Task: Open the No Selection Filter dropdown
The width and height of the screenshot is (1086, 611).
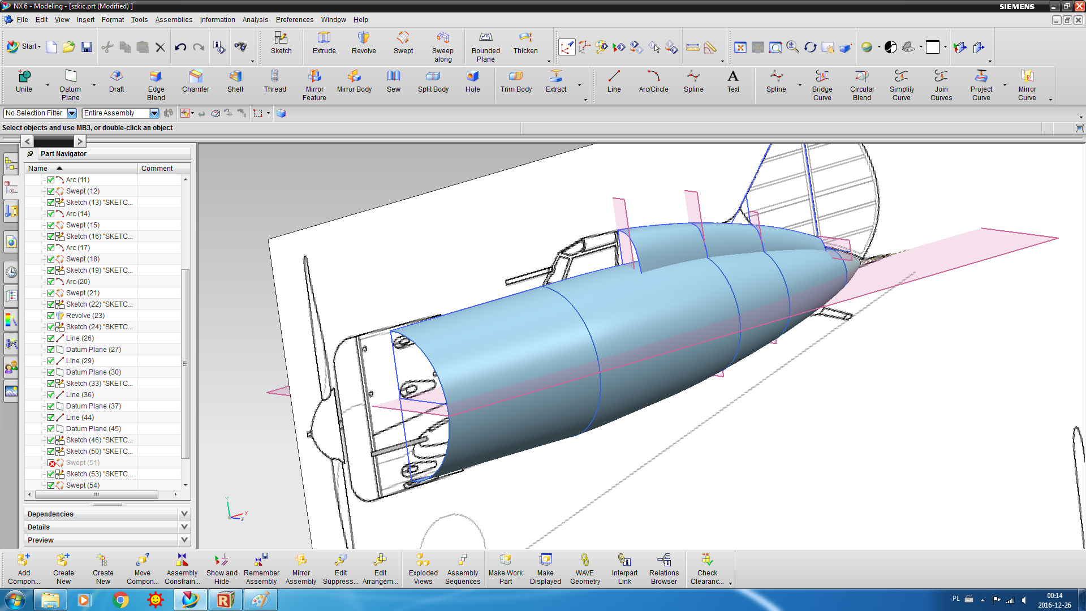Action: [x=72, y=113]
